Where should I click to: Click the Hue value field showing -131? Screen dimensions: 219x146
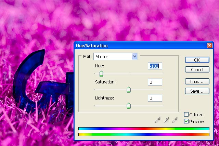[x=155, y=66]
